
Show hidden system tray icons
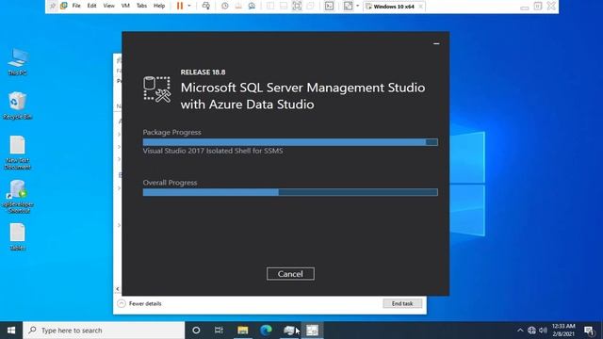[520, 331]
